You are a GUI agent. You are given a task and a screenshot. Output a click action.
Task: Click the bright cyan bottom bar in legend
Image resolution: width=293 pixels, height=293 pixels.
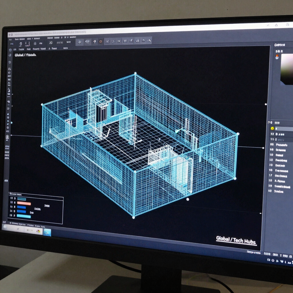tap(24, 216)
